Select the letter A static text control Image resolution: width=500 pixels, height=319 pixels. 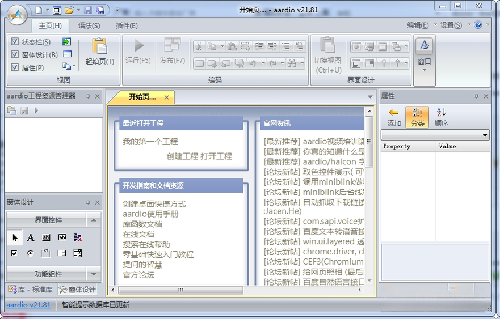click(30, 237)
